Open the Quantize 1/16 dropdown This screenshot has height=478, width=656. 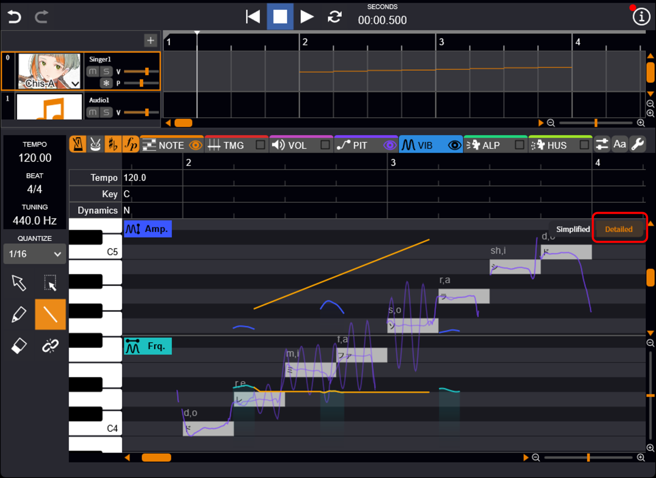(x=34, y=254)
